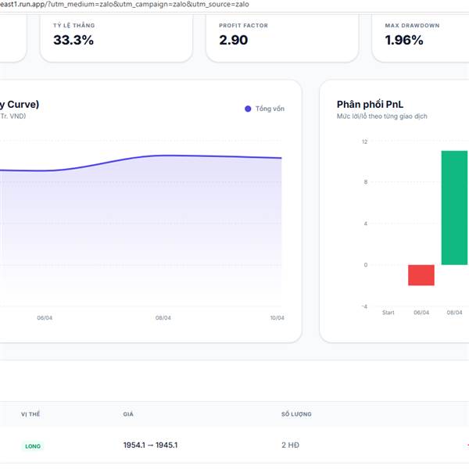Click the equity curve line peak
469x469 pixels.
tap(166, 156)
